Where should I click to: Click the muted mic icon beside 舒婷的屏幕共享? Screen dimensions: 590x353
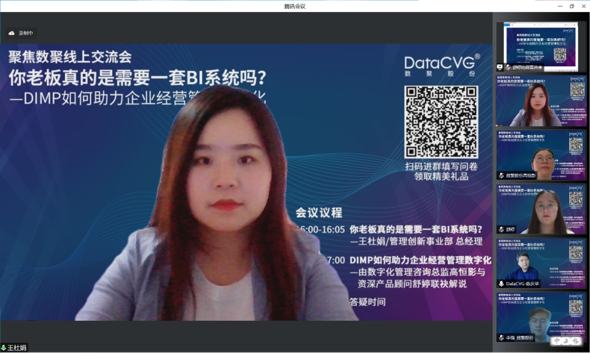[x=508, y=67]
